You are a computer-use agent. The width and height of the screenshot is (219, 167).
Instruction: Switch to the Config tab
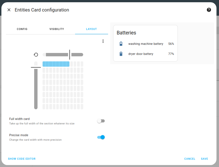pos(22,29)
